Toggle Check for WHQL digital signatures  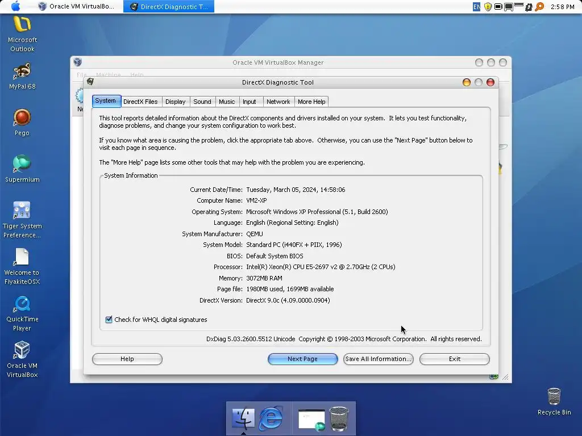109,320
